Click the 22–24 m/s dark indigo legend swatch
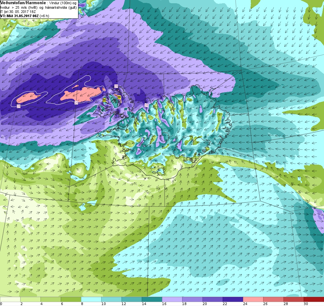Screen dimensions: 324x306 pyautogui.click(x=233, y=300)
